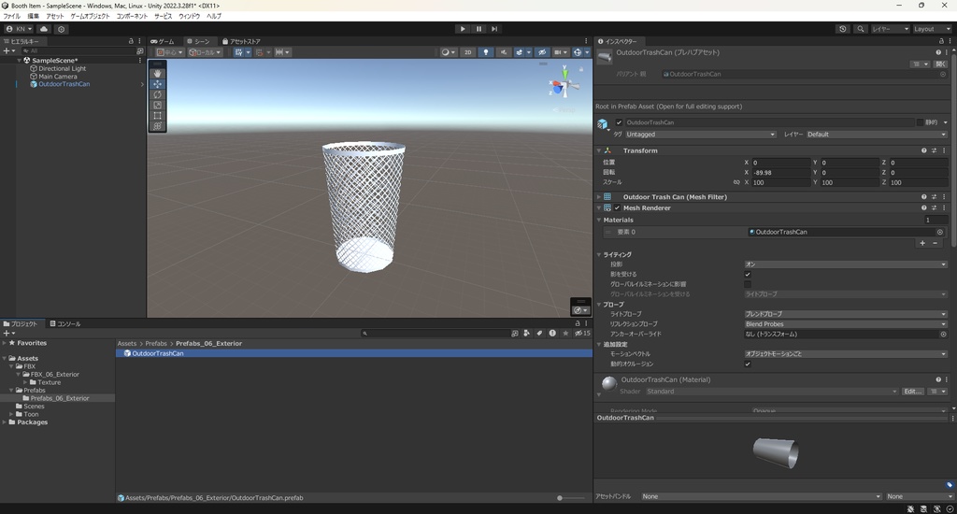Viewport: 957px width, 514px height.
Task: Select the Move tool in scene toolbar
Action: pyautogui.click(x=157, y=84)
